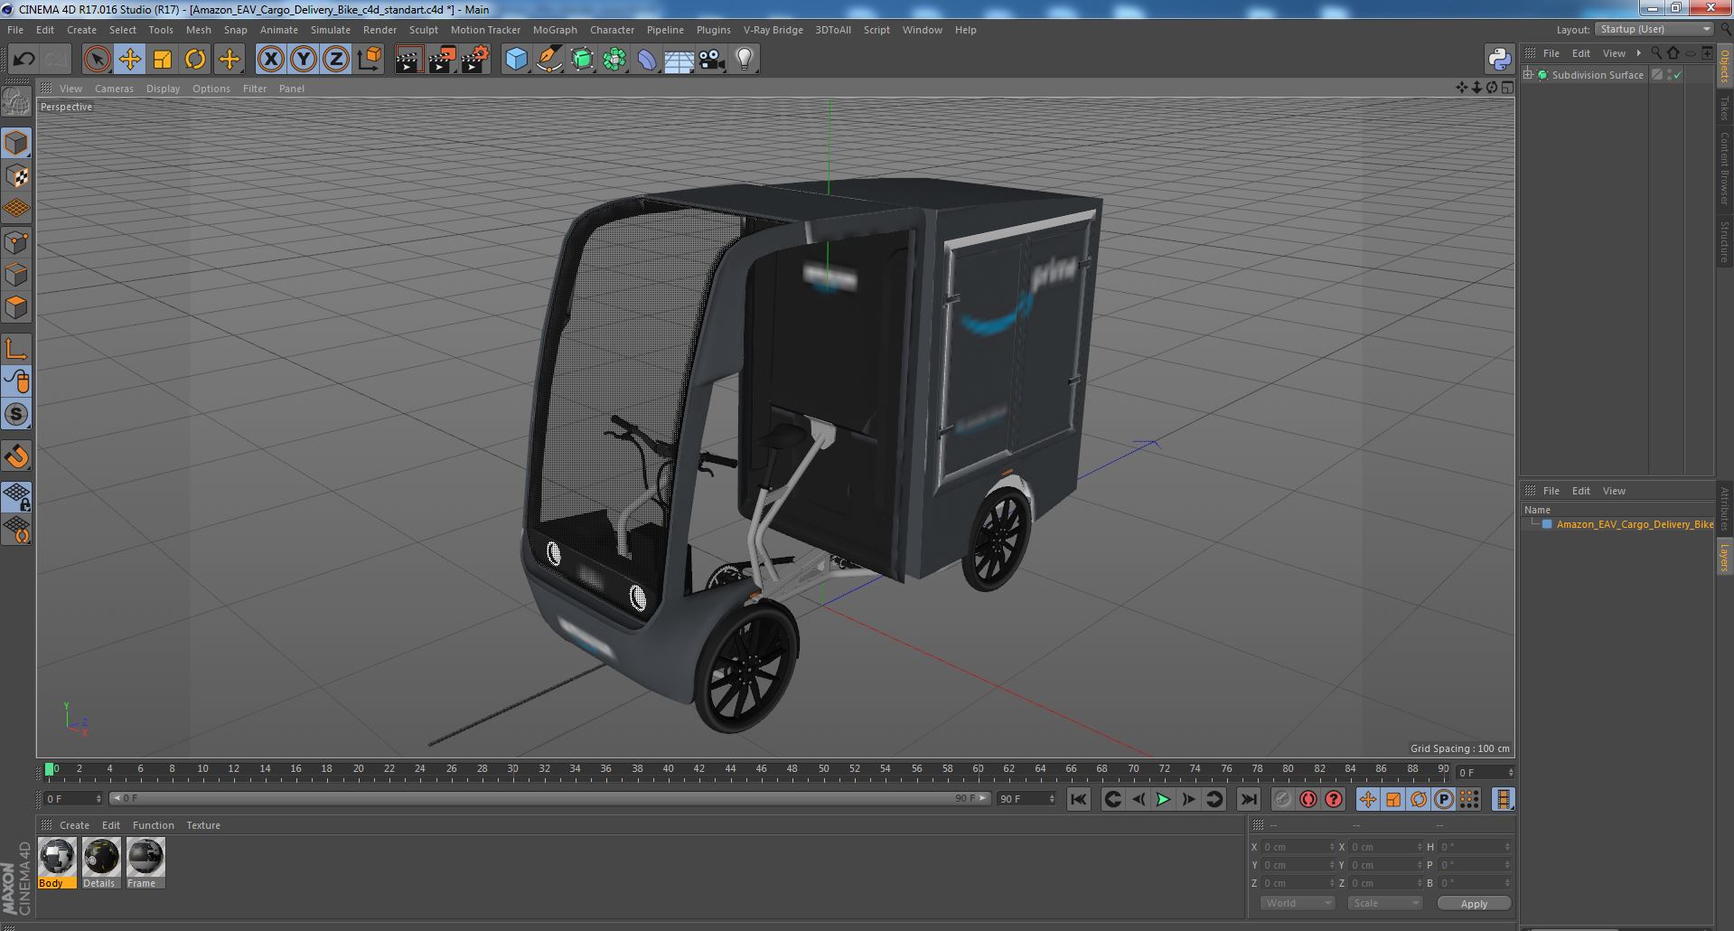Add a Subdivision Surface generator

tap(582, 60)
